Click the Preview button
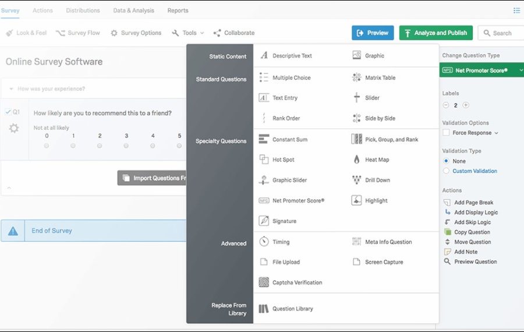The width and height of the screenshot is (524, 332). pyautogui.click(x=373, y=33)
